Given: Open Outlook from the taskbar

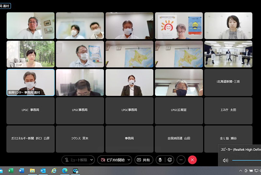Looking at the screenshot, I should tap(43, 170).
